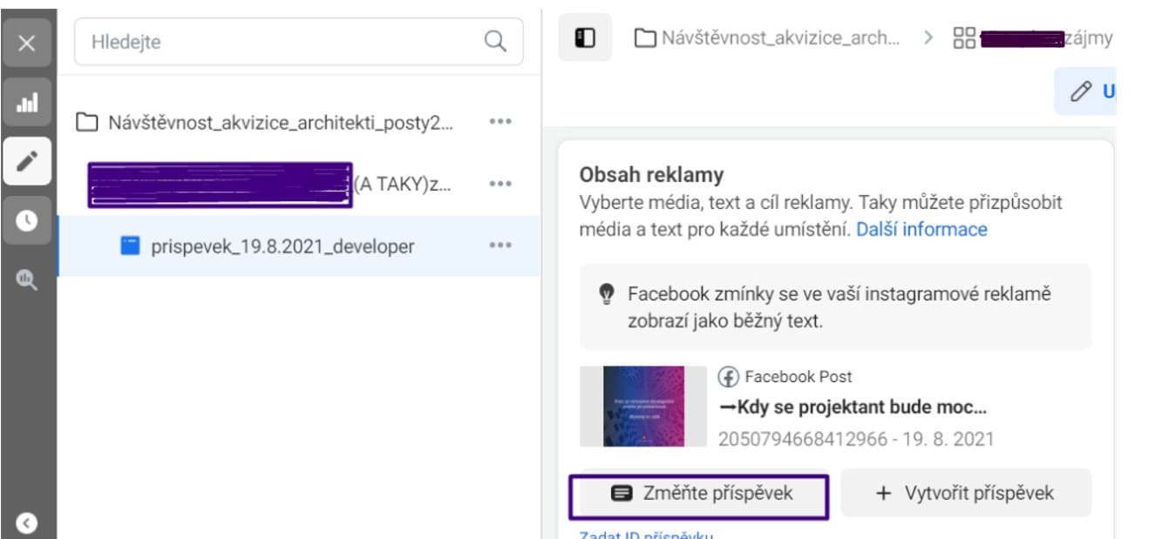Toggle the side panel layout icon
The height and width of the screenshot is (539, 1155).
coord(585,38)
